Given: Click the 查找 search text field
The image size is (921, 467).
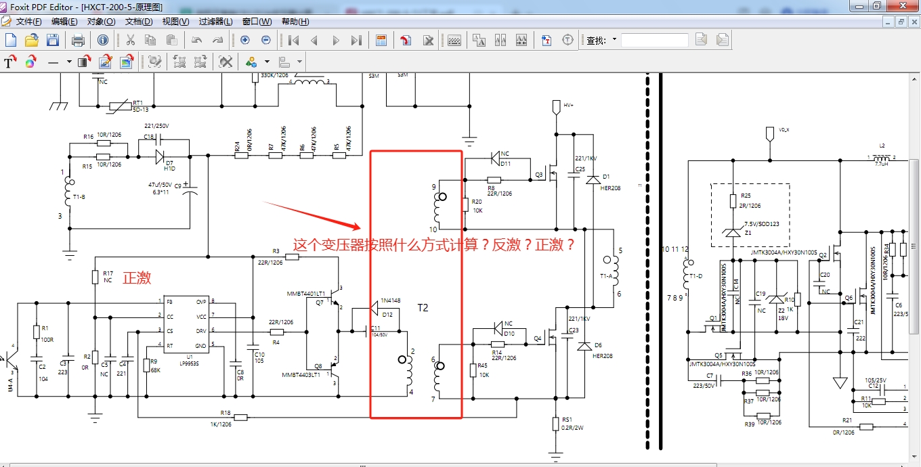Looking at the screenshot, I should point(654,40).
